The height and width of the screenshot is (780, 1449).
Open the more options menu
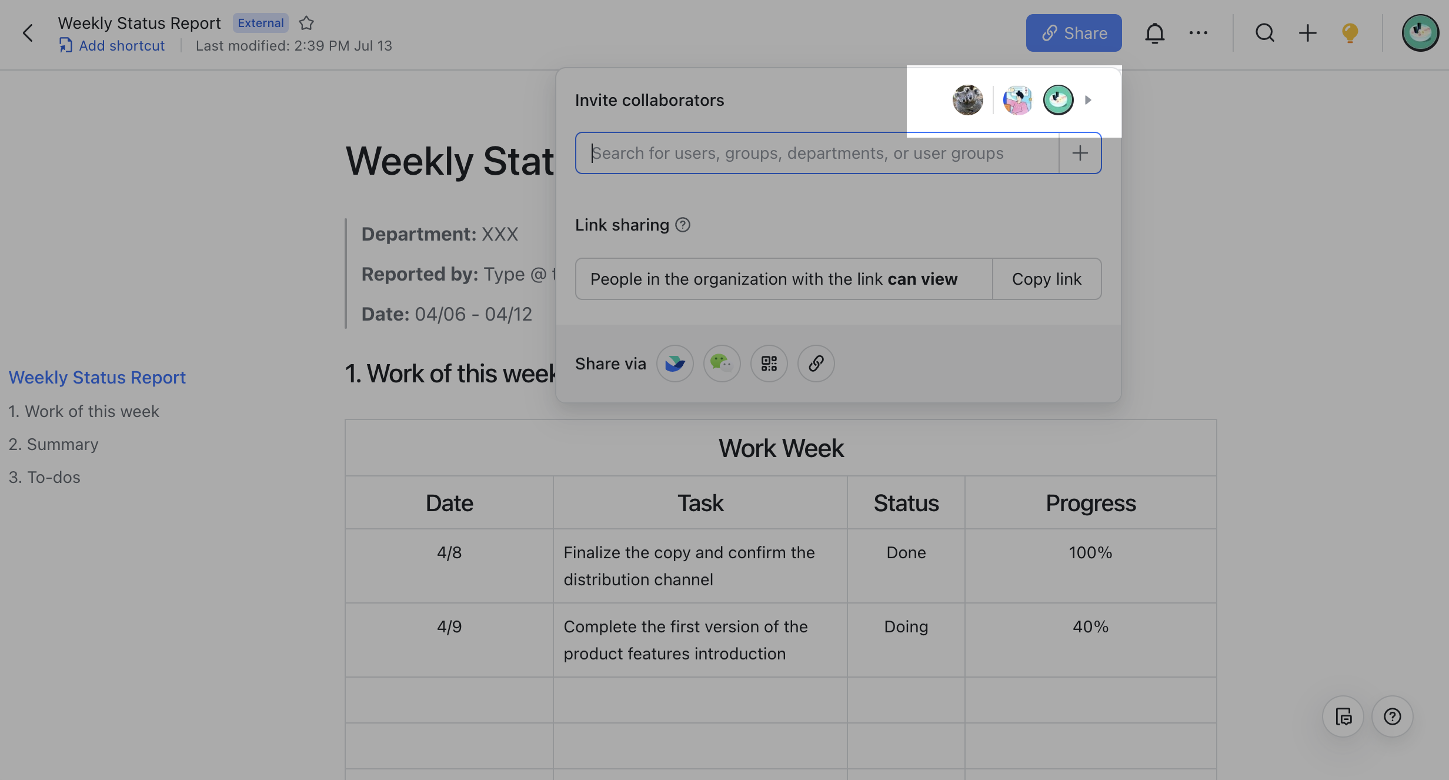[x=1198, y=33]
